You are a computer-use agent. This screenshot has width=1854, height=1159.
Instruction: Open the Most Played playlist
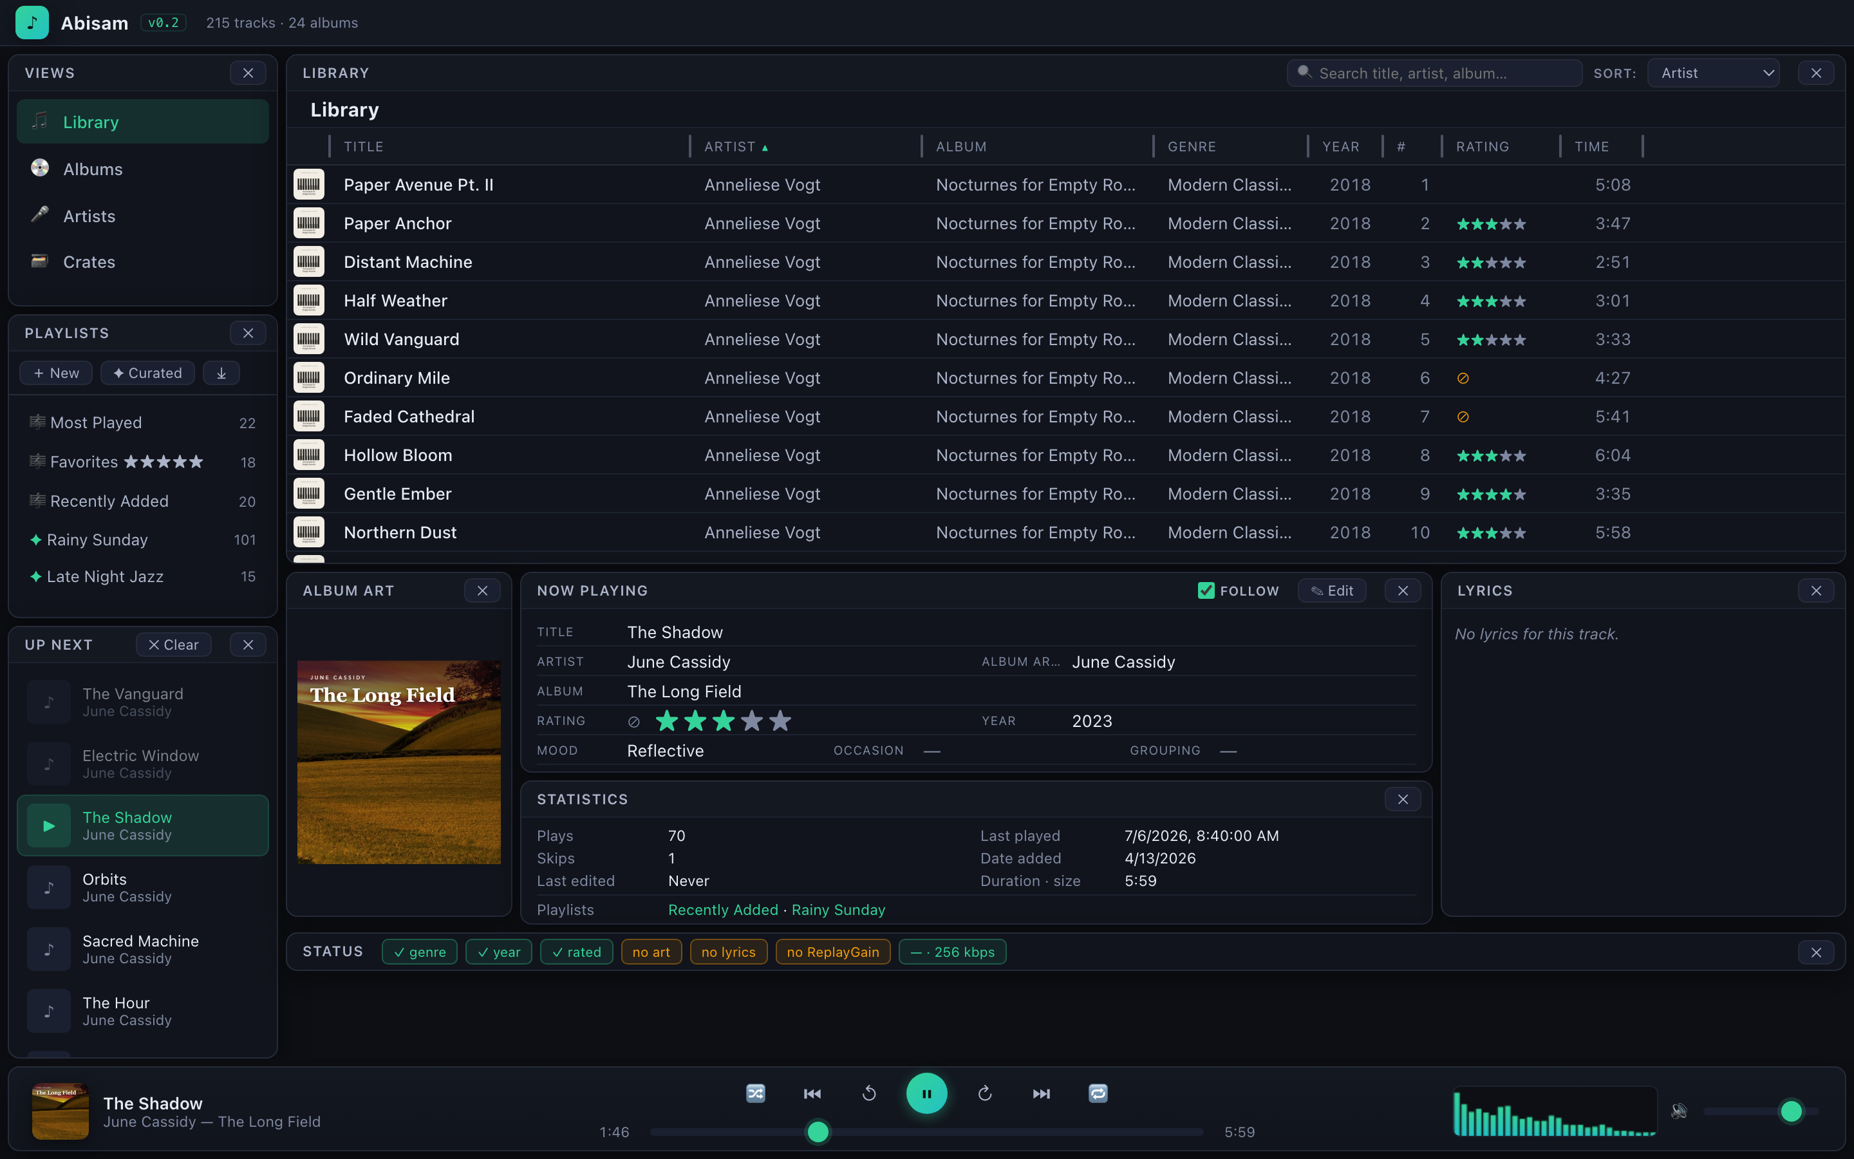click(142, 422)
